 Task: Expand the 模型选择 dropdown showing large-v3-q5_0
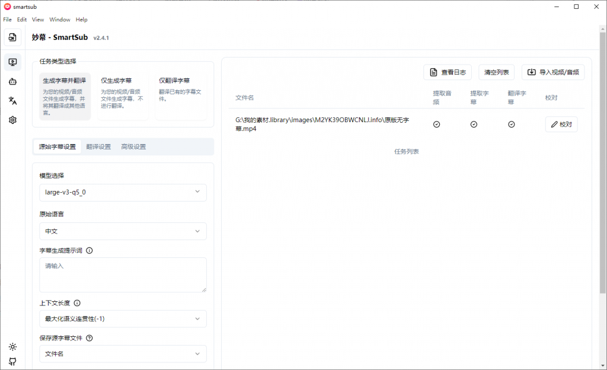click(x=123, y=192)
